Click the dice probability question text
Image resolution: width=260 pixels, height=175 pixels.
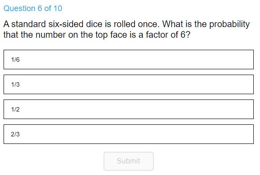coord(126,29)
